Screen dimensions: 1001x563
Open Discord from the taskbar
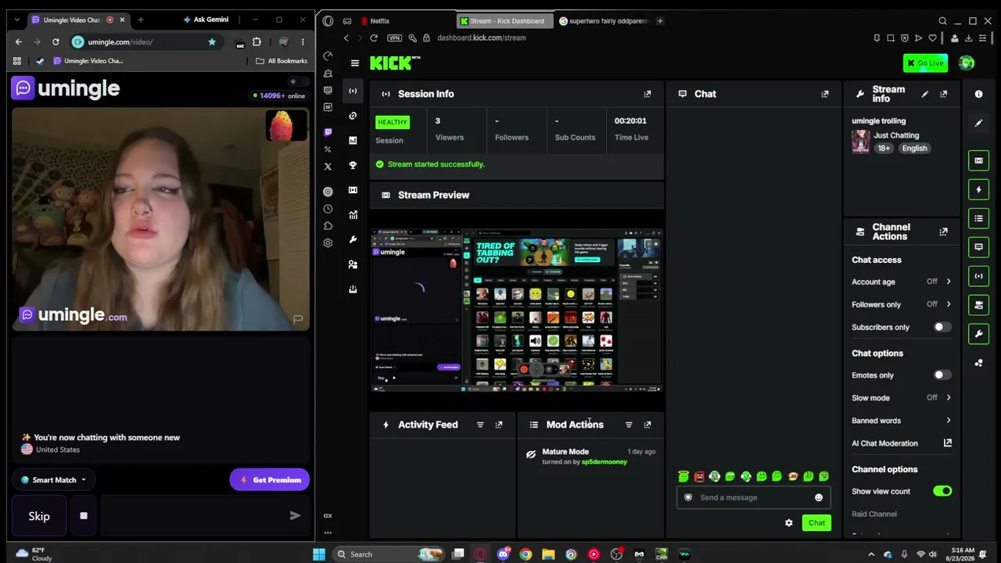pyautogui.click(x=503, y=554)
